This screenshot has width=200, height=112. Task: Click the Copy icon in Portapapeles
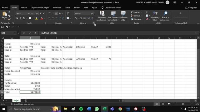(x=9, y=16)
